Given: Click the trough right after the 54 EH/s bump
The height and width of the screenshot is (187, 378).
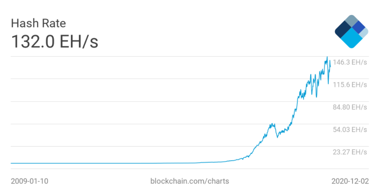Looking at the screenshot, I should click(x=278, y=137).
